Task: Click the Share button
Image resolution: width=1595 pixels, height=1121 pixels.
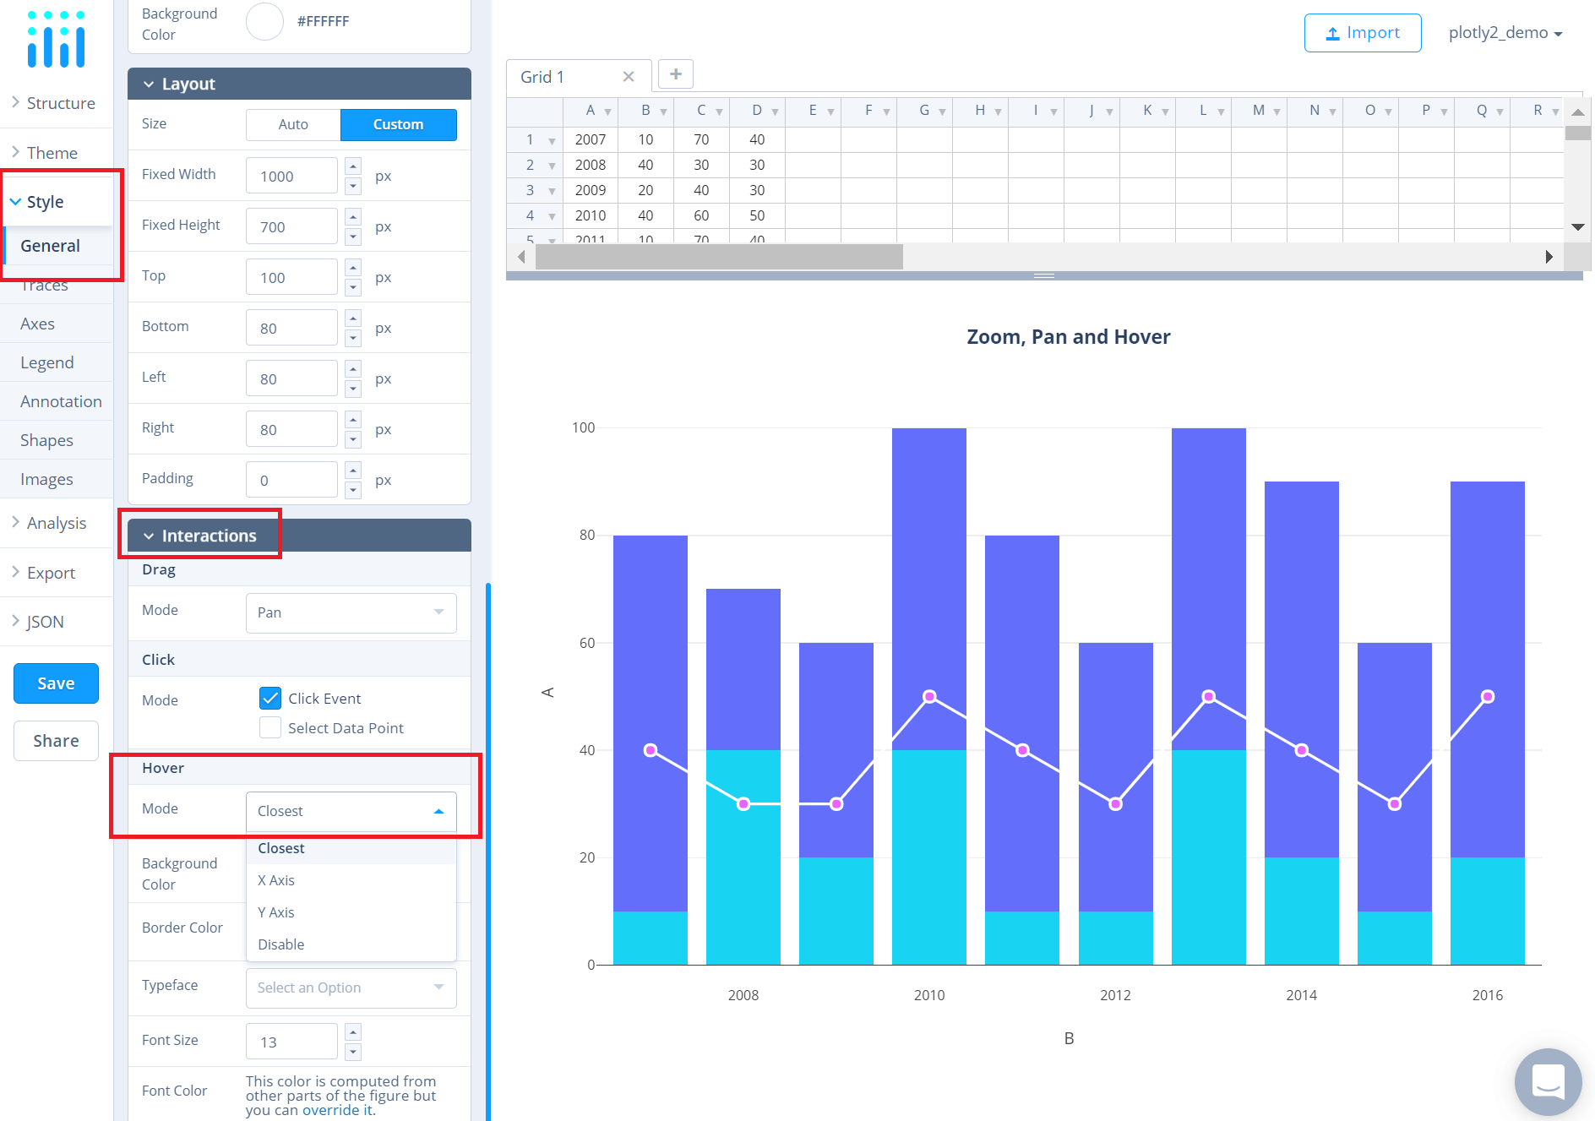Action: pyautogui.click(x=56, y=741)
